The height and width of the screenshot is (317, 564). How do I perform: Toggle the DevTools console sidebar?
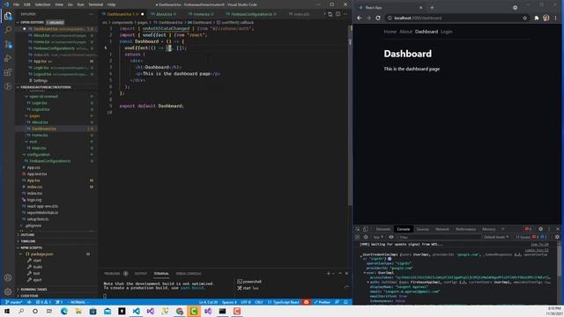(357, 237)
